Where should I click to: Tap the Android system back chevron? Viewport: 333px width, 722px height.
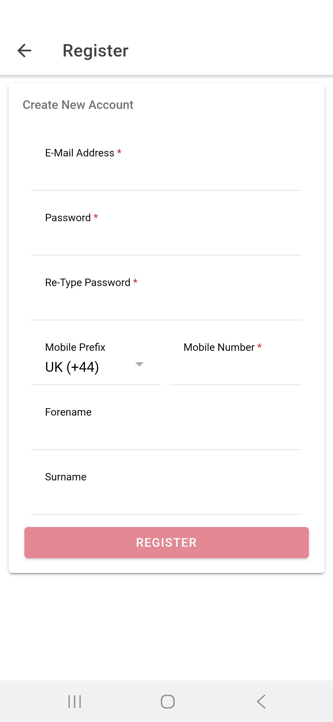point(261,701)
